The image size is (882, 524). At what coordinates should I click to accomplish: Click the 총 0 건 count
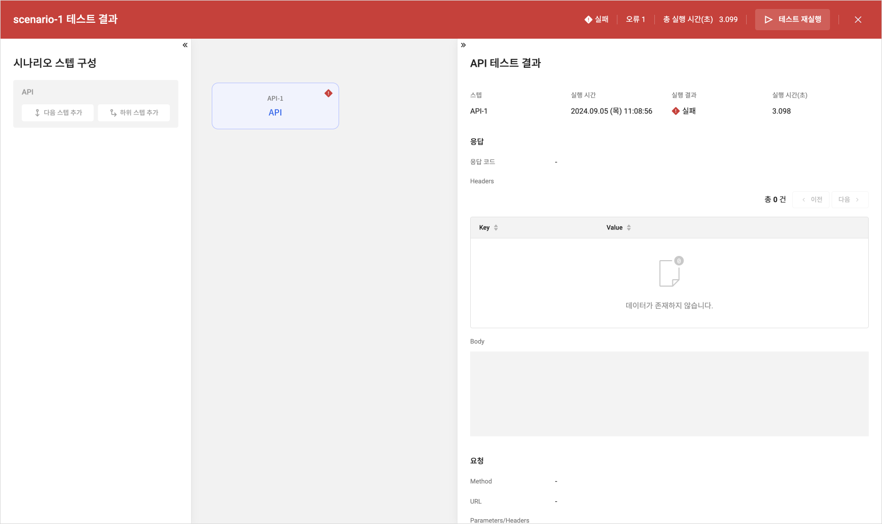tap(775, 200)
